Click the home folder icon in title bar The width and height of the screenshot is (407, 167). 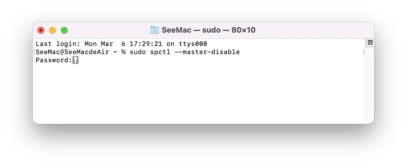pyautogui.click(x=154, y=30)
